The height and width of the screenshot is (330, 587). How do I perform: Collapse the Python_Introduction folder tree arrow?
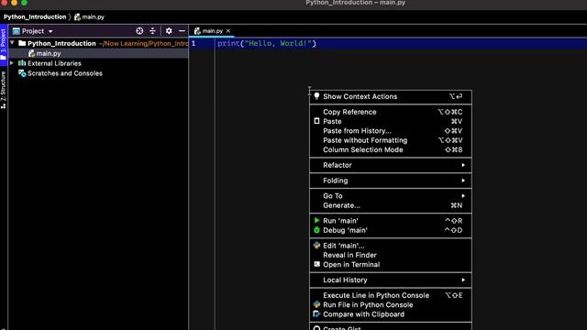(x=12, y=43)
